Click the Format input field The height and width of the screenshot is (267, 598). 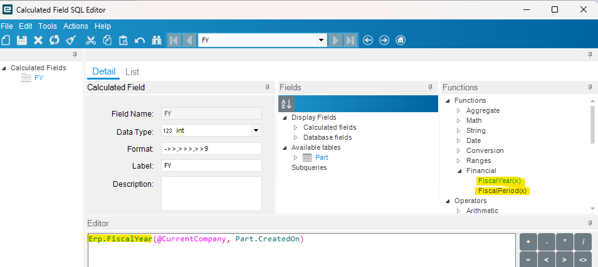point(211,149)
